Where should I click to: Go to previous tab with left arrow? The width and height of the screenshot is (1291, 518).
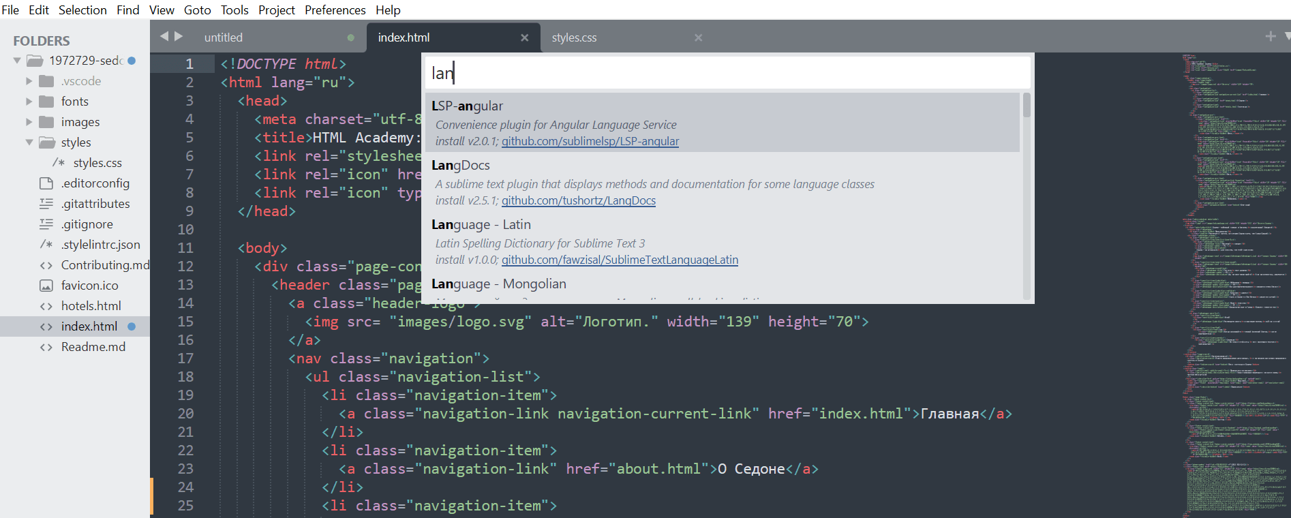164,36
